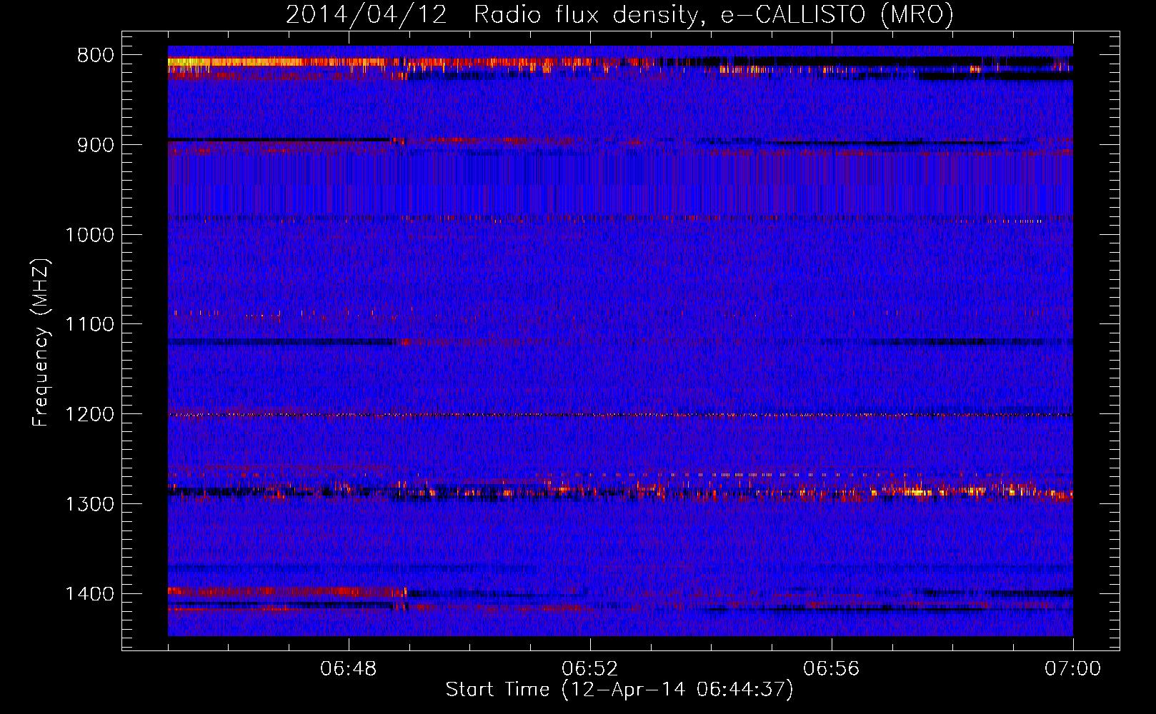Click the 06:56 time tick label
Viewport: 1156px width, 714px height.
click(832, 669)
